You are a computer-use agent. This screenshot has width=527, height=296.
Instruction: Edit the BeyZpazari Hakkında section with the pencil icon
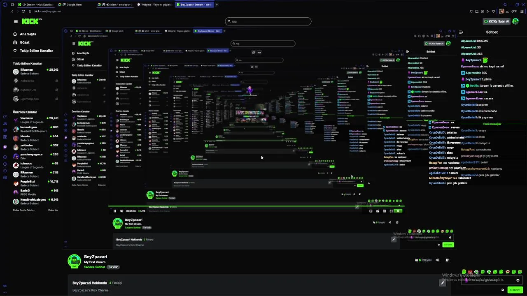(x=443, y=282)
